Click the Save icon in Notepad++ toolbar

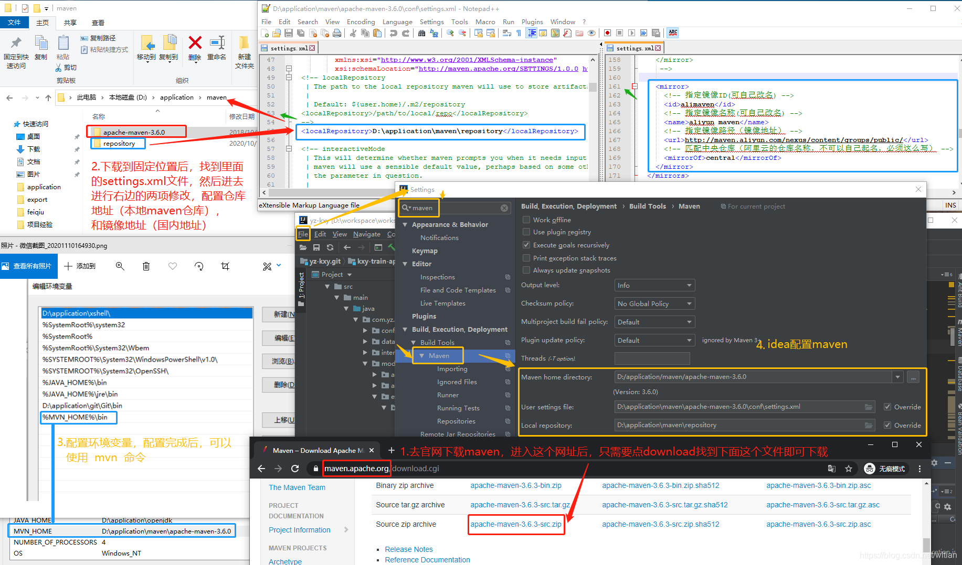coord(289,33)
